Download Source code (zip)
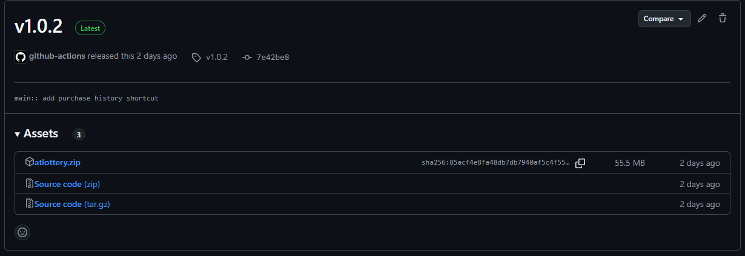745x256 pixels. point(71,184)
